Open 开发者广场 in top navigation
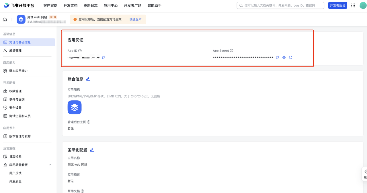 (x=132, y=5)
